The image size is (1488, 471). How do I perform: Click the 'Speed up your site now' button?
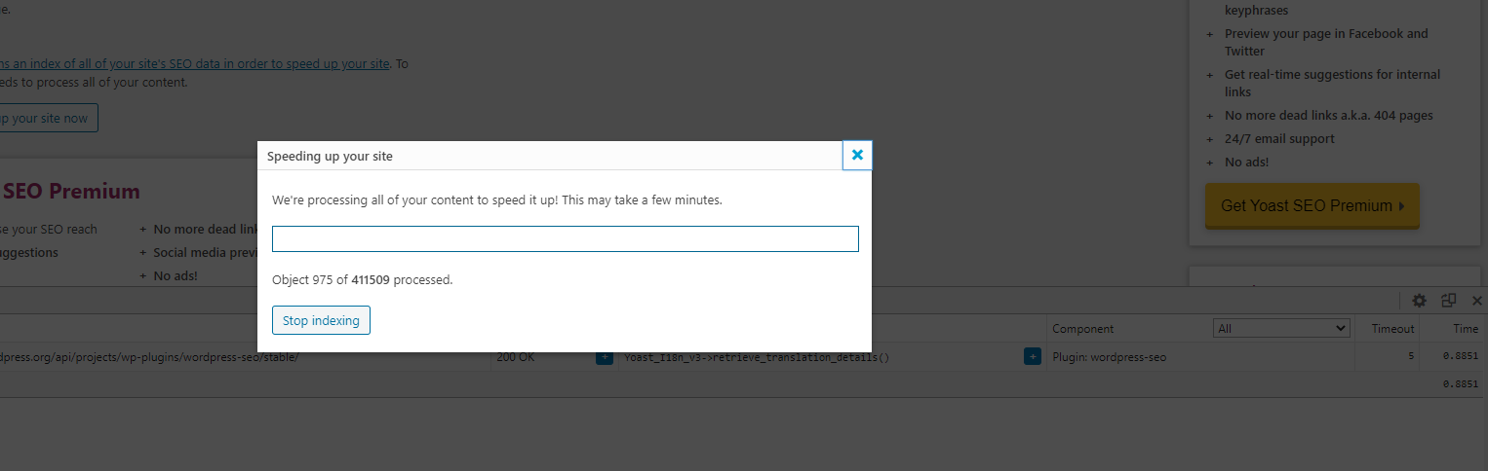49,118
